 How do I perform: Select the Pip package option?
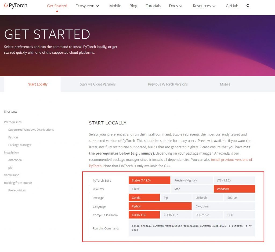(176, 198)
